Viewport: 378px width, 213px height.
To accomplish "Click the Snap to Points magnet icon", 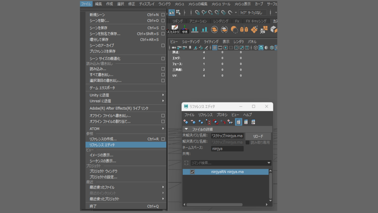I will [x=210, y=12].
